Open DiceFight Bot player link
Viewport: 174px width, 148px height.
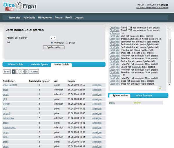[10, 85]
